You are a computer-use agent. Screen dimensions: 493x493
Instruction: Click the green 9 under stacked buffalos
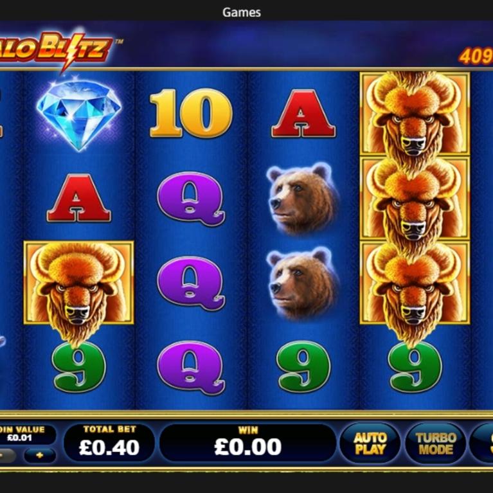415,367
